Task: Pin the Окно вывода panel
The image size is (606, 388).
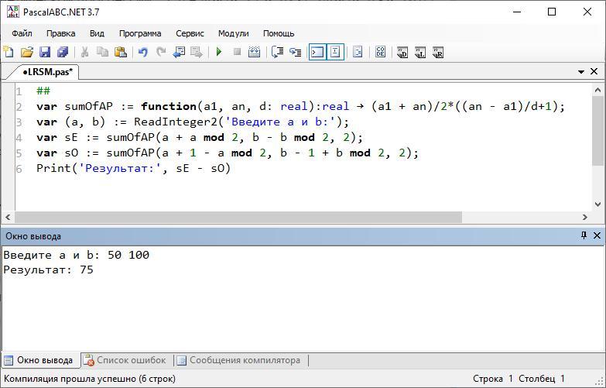Action: (584, 235)
